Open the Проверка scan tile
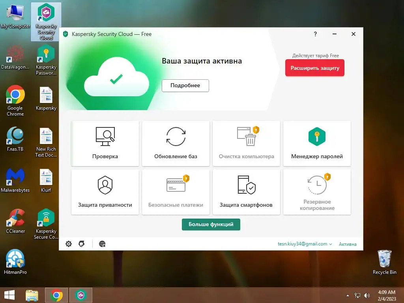404x303 pixels. point(105,143)
